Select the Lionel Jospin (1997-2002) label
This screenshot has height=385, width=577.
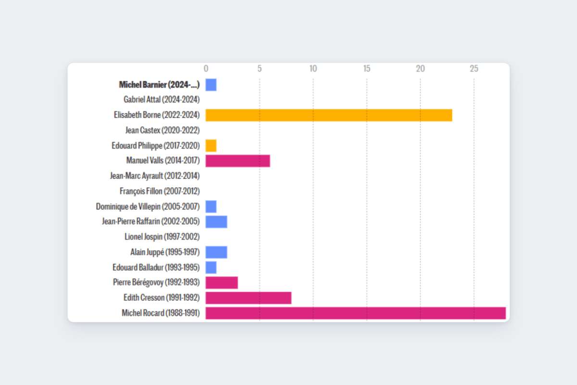(162, 237)
